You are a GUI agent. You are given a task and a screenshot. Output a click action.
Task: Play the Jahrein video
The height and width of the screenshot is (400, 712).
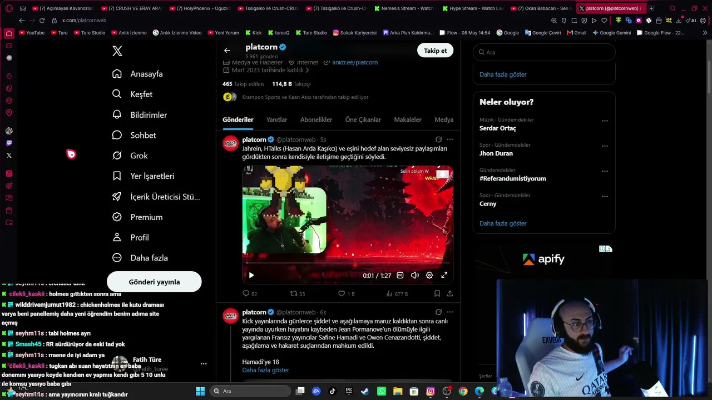[x=251, y=275]
